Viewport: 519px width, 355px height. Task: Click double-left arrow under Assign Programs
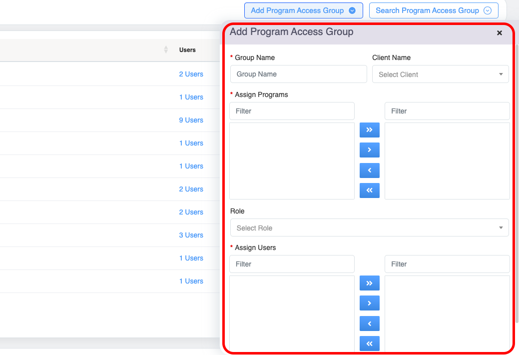(x=369, y=190)
